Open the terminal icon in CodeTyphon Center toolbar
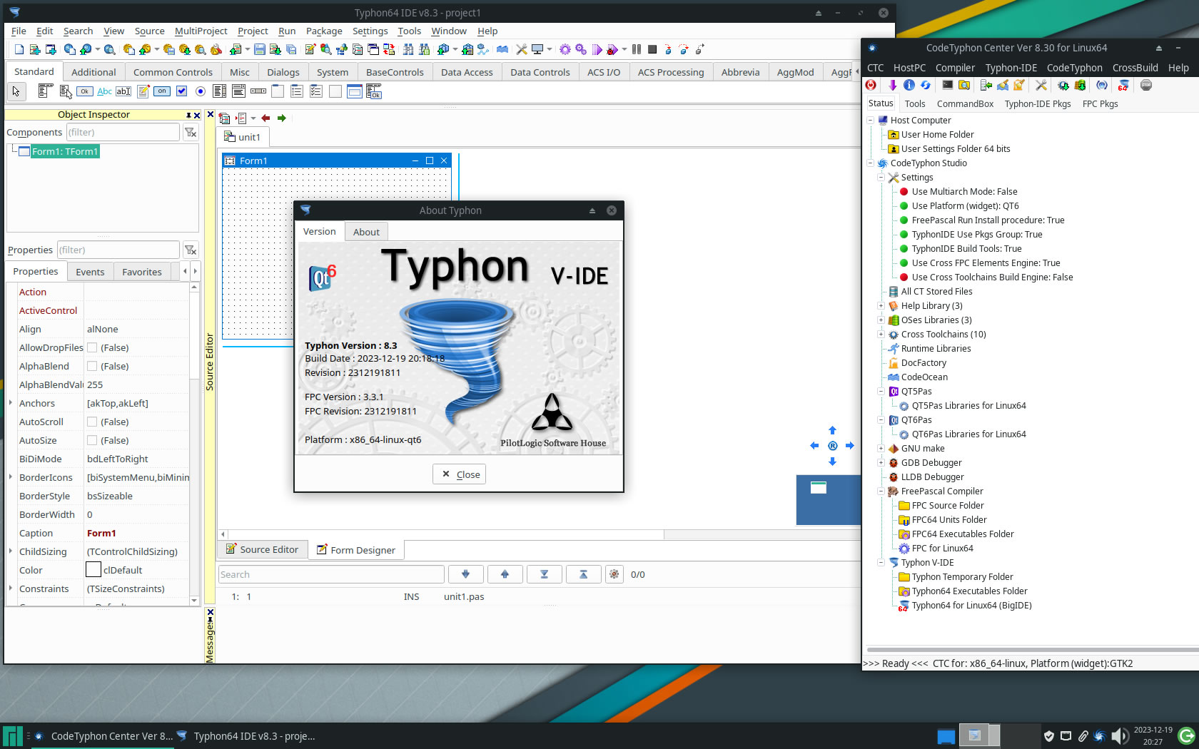 [947, 85]
